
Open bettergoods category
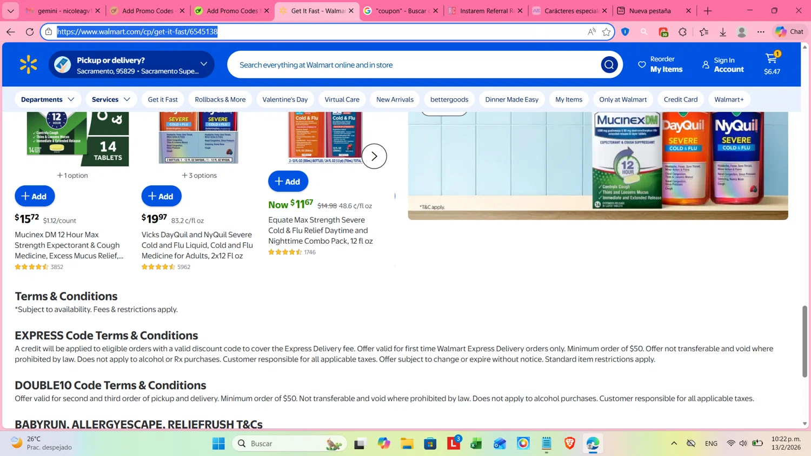pos(449,99)
